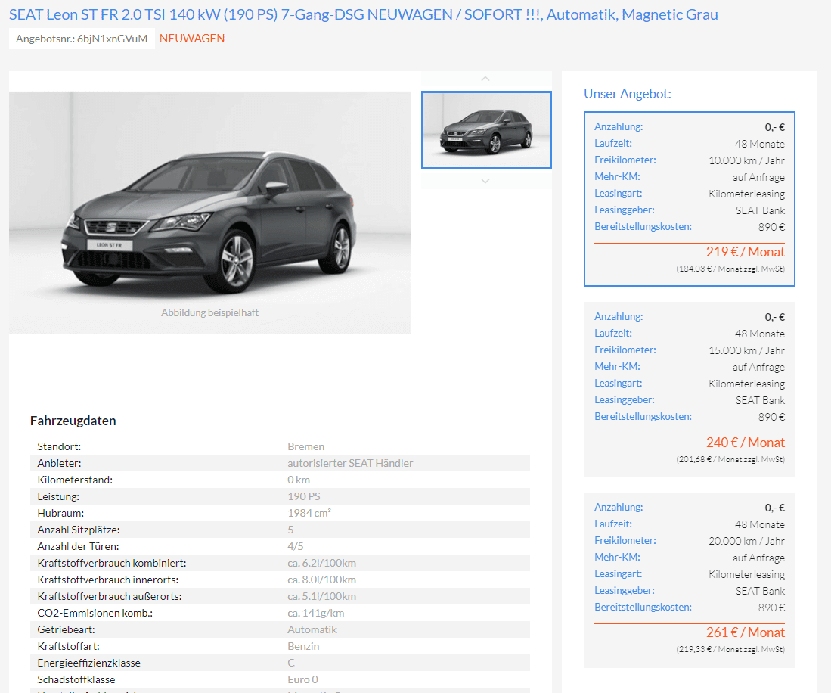The image size is (831, 693).
Task: Click '48 Monate' in the 219 € offer
Action: (759, 144)
